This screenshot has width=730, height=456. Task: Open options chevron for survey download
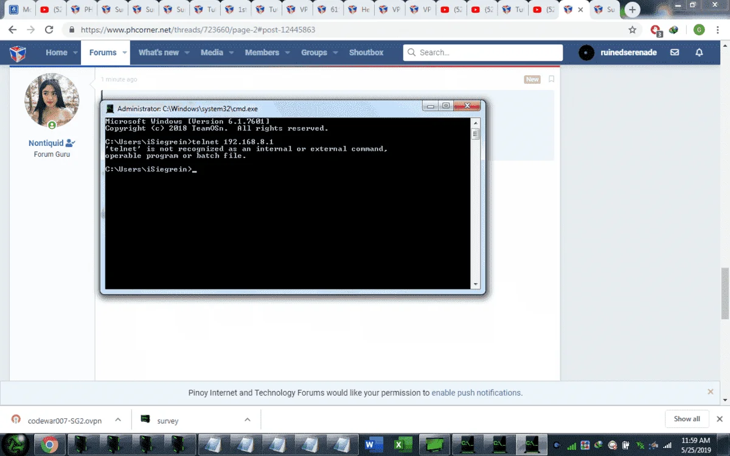248,420
